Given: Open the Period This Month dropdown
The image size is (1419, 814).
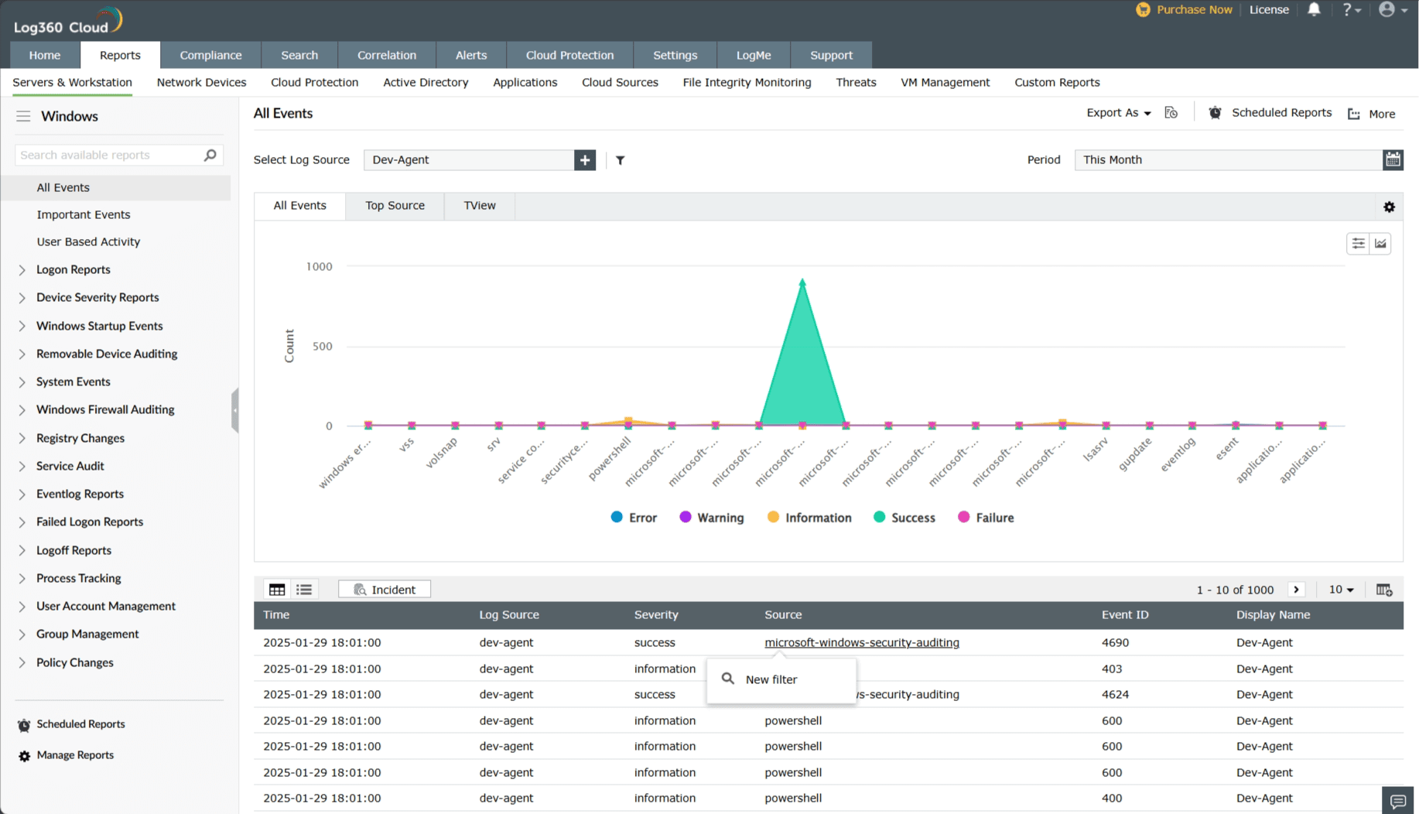Looking at the screenshot, I should 1228,159.
